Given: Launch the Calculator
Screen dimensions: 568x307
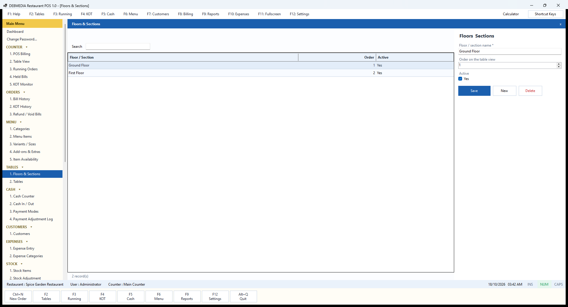Looking at the screenshot, I should [511, 14].
